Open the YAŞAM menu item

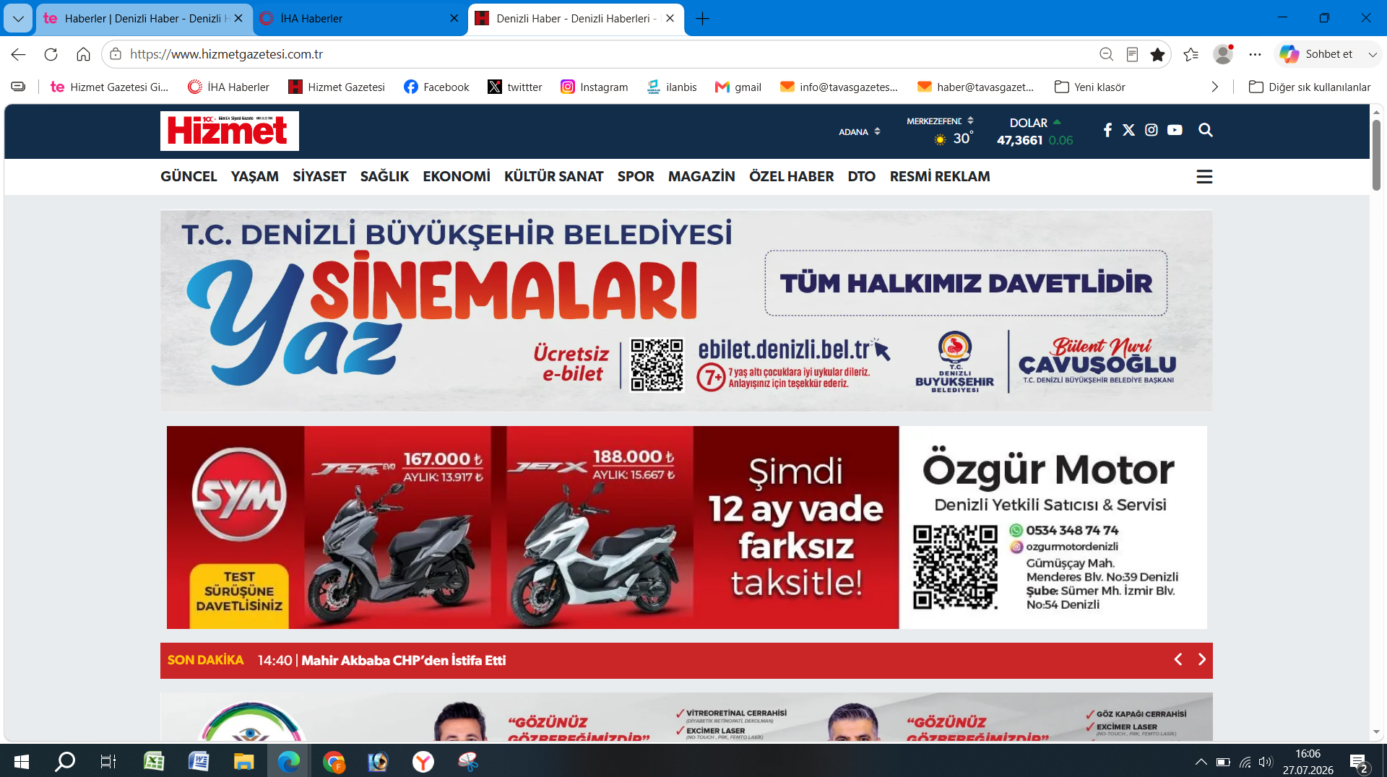point(254,177)
